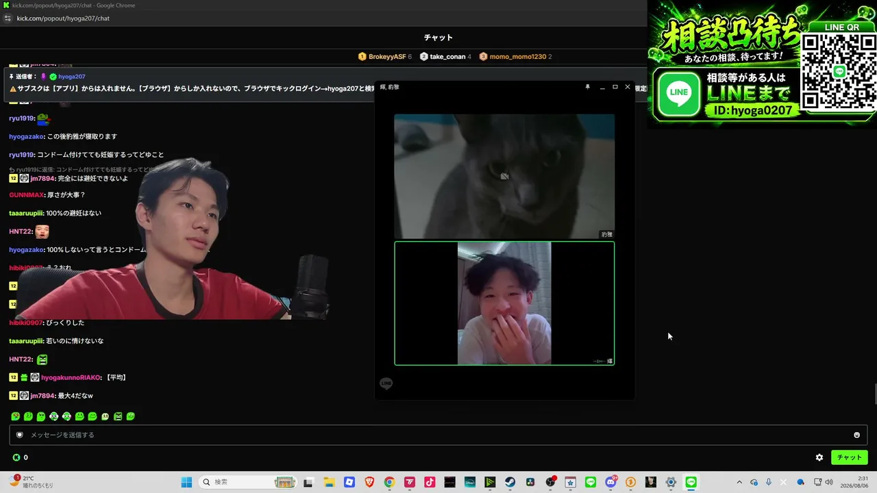Click the chat send button
877x493 pixels.
pos(849,457)
